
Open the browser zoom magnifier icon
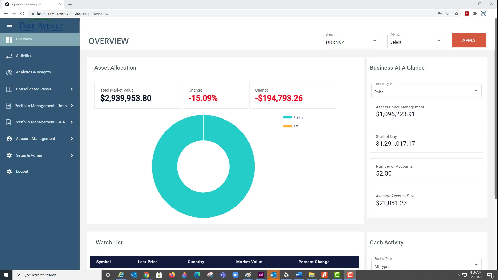[x=448, y=13]
